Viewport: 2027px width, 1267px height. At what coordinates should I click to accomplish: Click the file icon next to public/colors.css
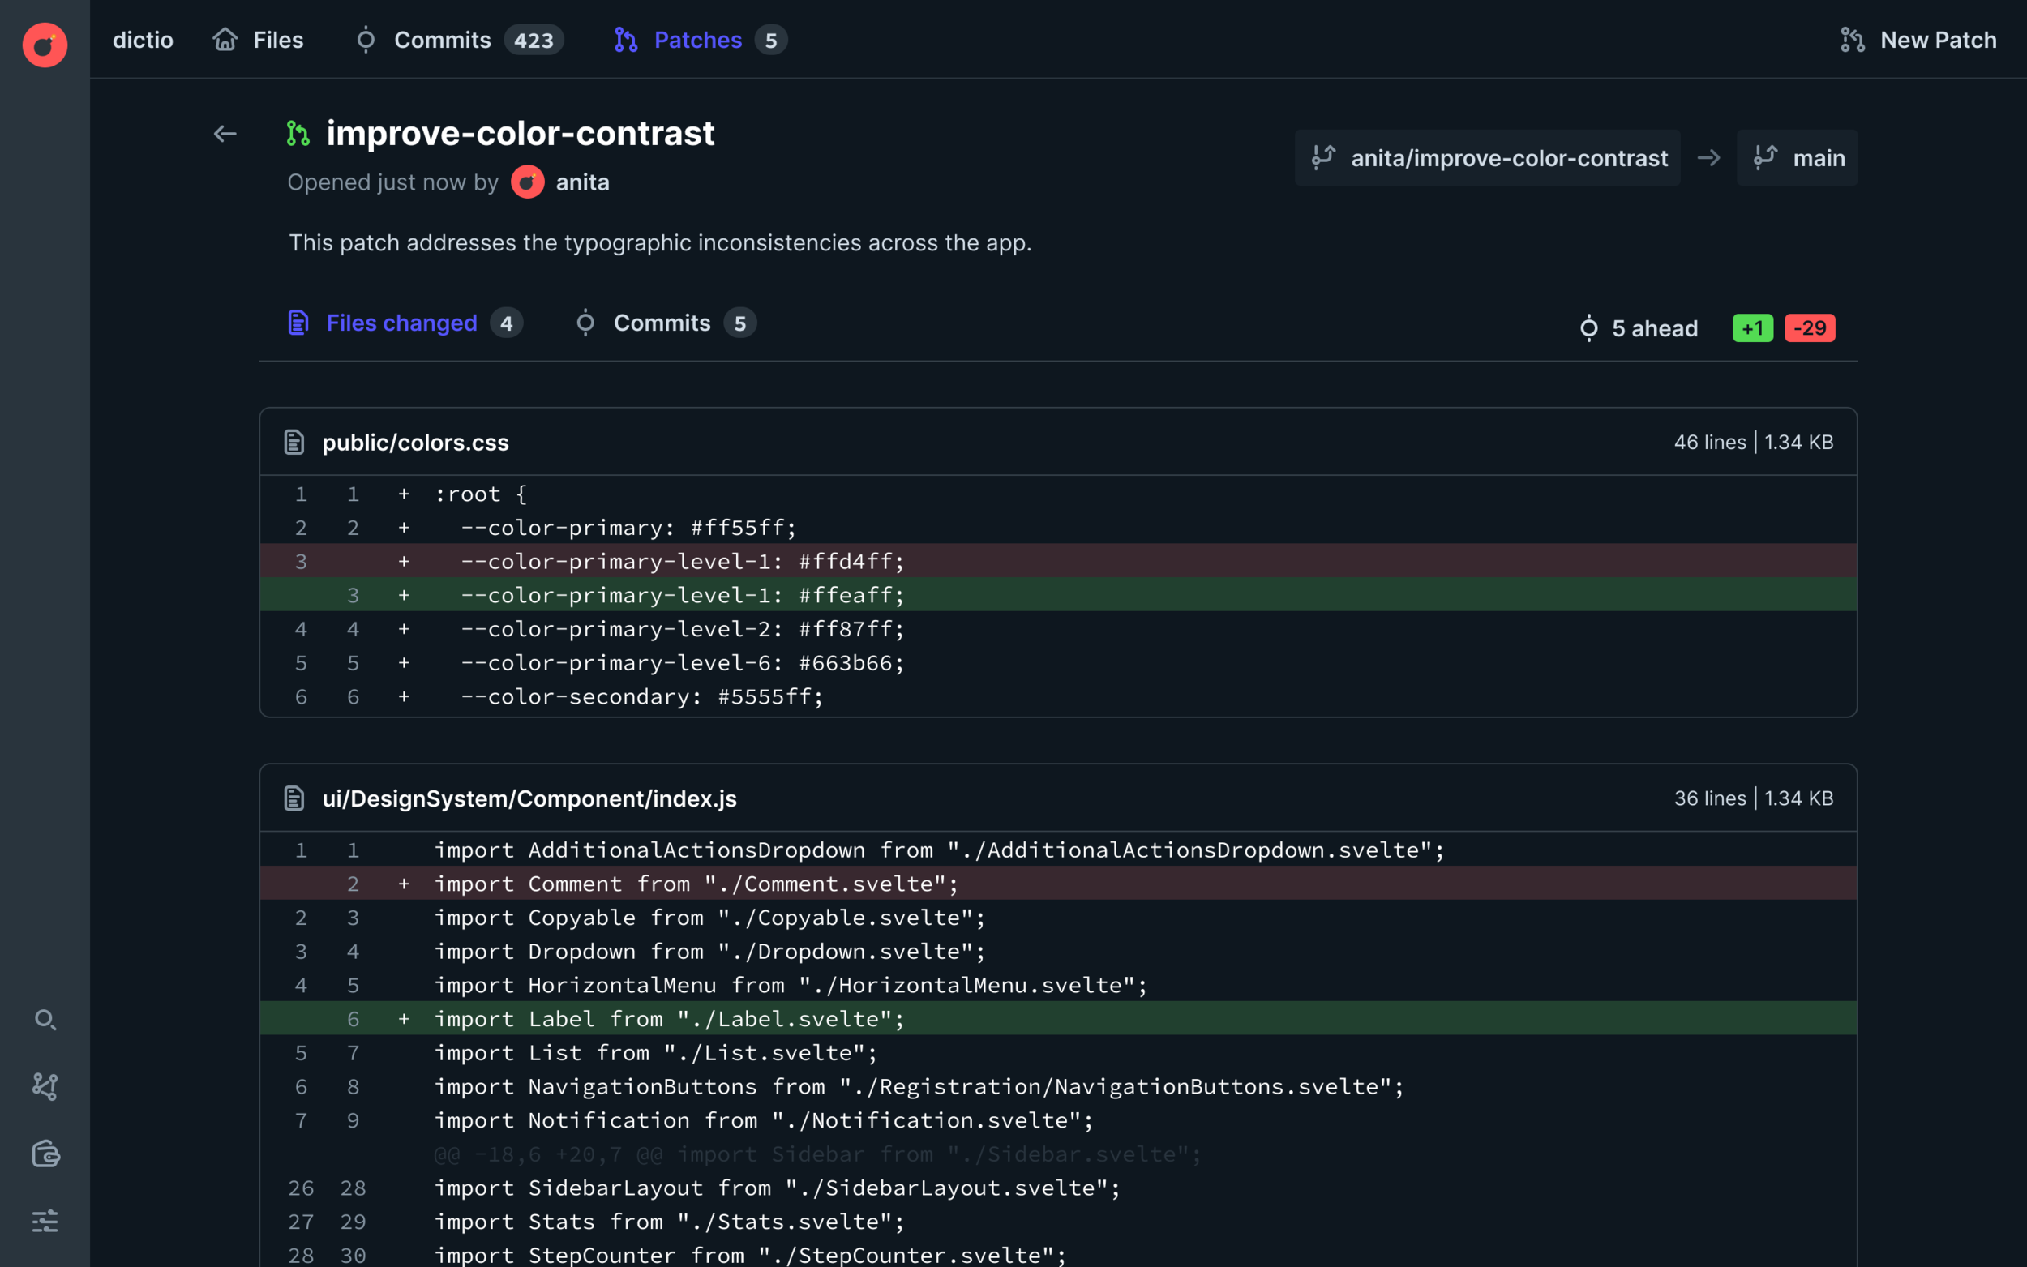(294, 443)
